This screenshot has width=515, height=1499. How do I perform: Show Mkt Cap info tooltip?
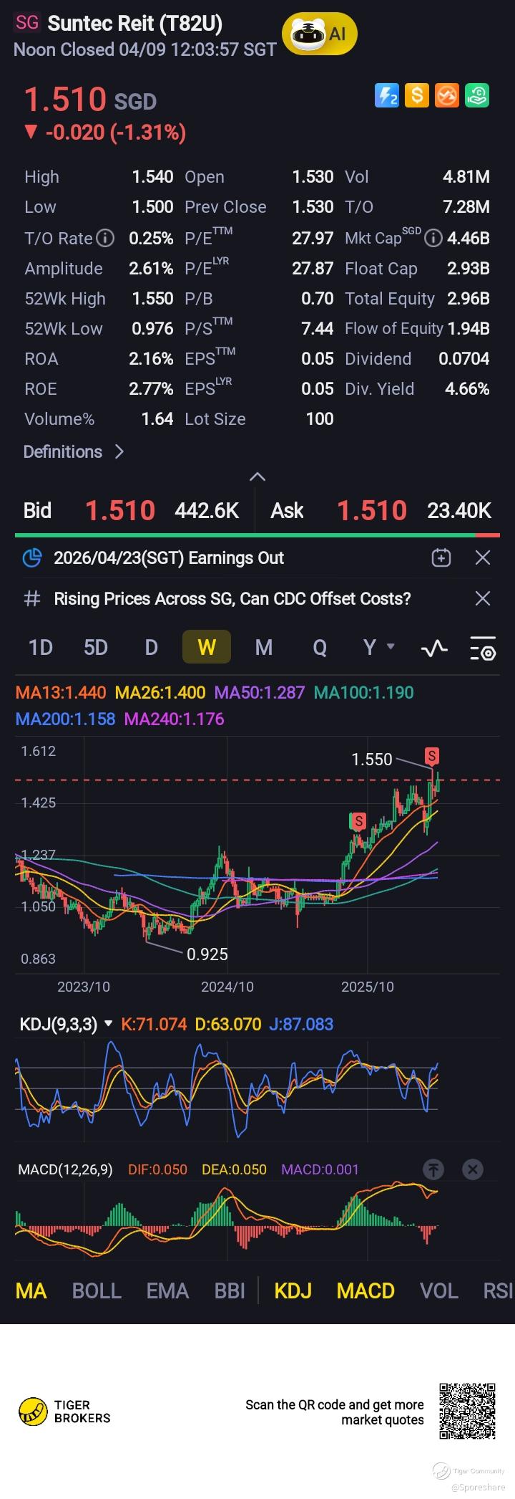point(433,238)
